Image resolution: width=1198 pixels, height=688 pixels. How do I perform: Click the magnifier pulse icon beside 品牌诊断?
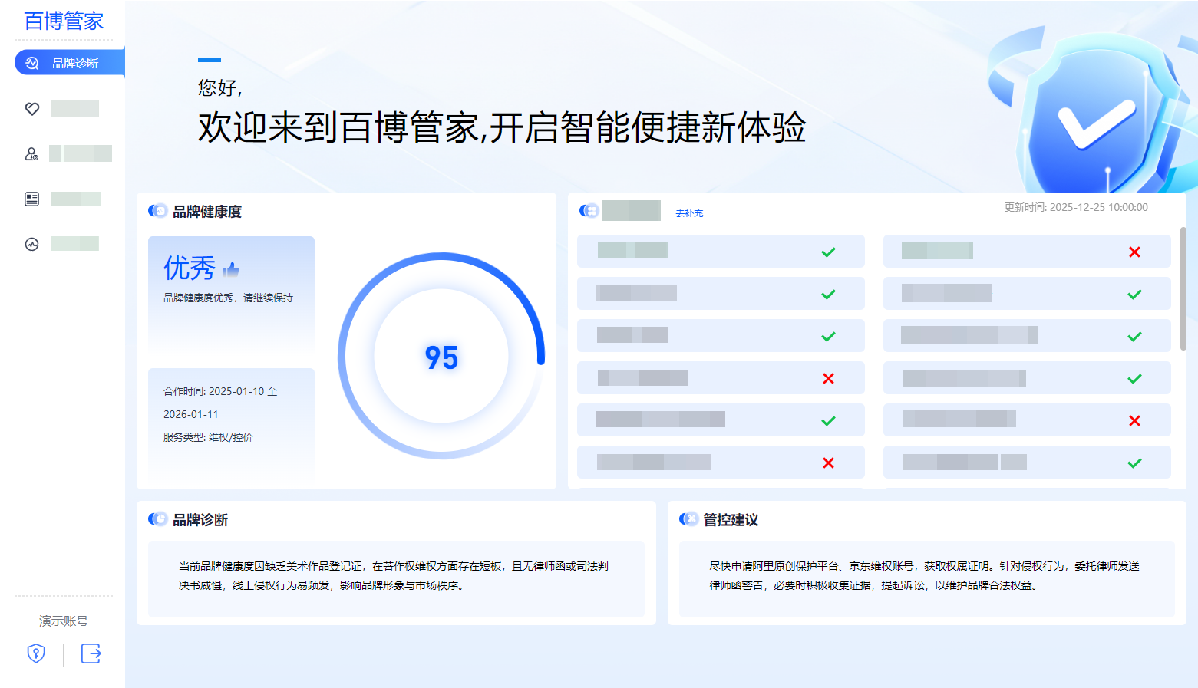pos(32,63)
